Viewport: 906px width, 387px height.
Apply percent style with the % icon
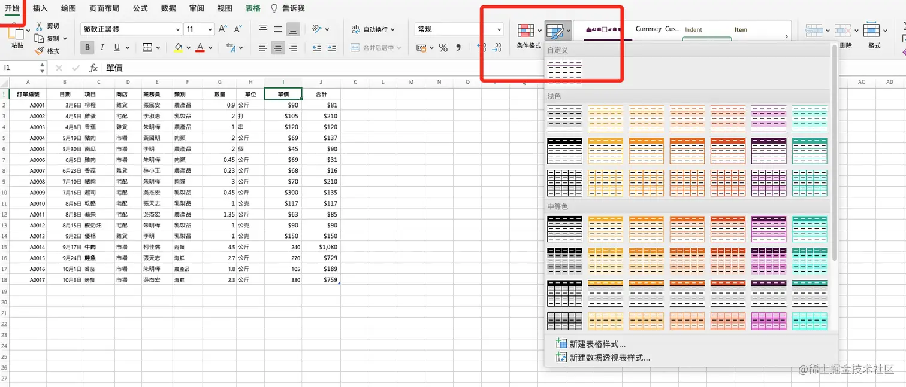(443, 48)
